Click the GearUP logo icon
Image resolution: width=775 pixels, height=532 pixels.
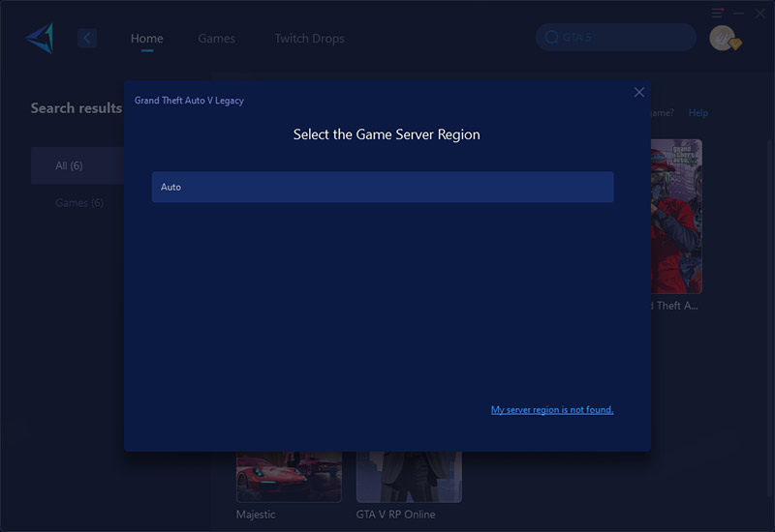[40, 39]
